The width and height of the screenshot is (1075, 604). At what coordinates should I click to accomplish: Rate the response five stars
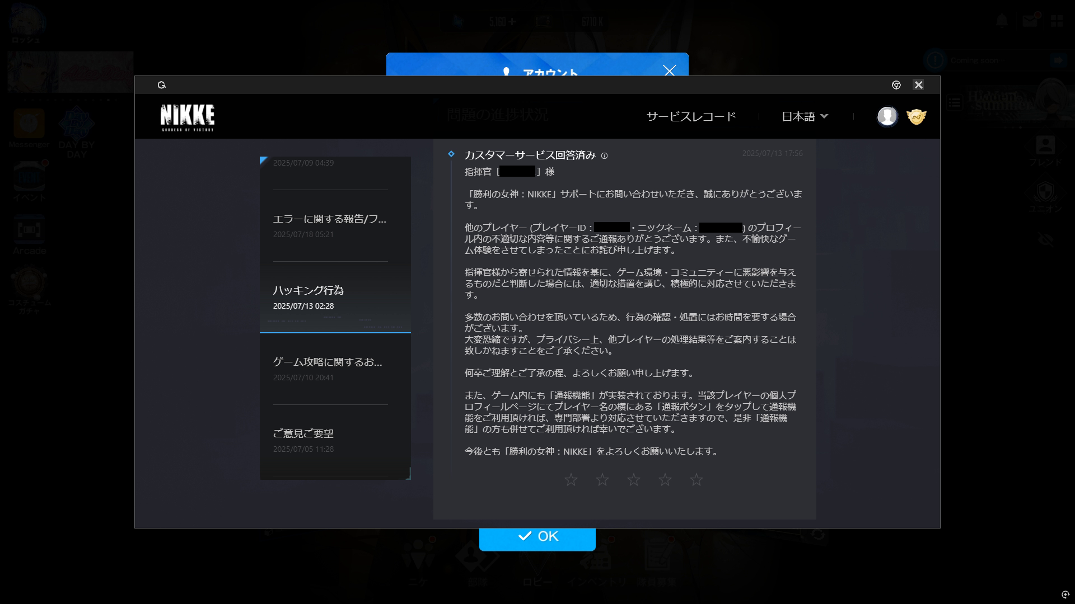click(697, 480)
